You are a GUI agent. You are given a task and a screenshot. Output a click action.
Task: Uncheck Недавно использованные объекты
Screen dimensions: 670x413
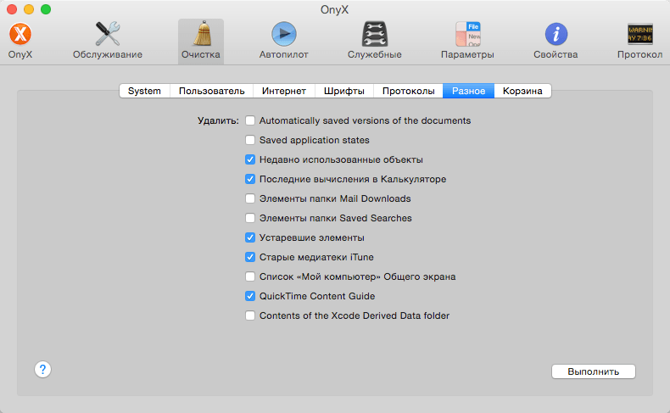(x=250, y=159)
